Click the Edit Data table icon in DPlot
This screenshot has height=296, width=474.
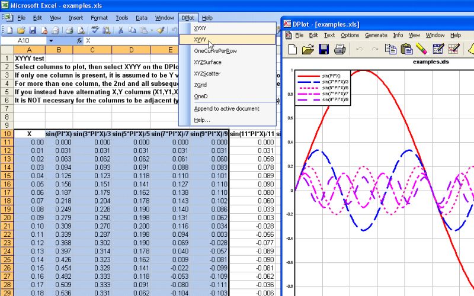point(438,49)
